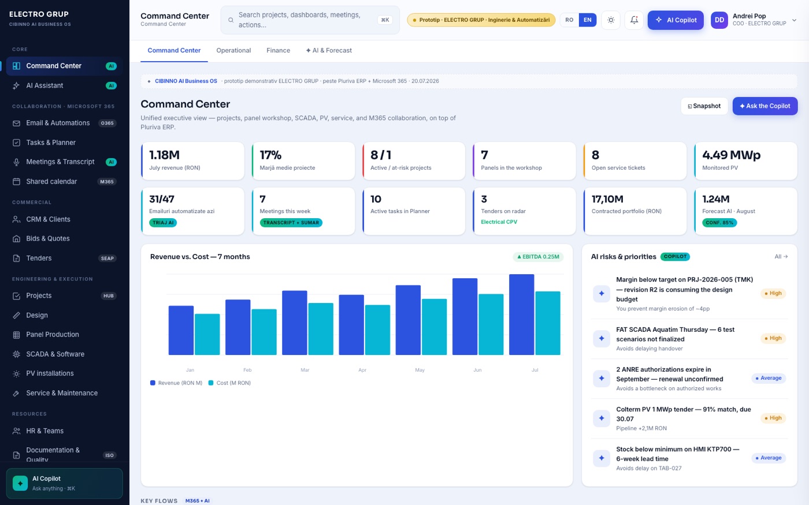Select EN language option
The height and width of the screenshot is (505, 809).
pos(587,20)
